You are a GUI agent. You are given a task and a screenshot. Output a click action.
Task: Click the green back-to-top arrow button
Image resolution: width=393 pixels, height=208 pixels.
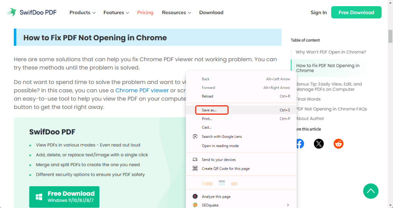click(x=371, y=191)
